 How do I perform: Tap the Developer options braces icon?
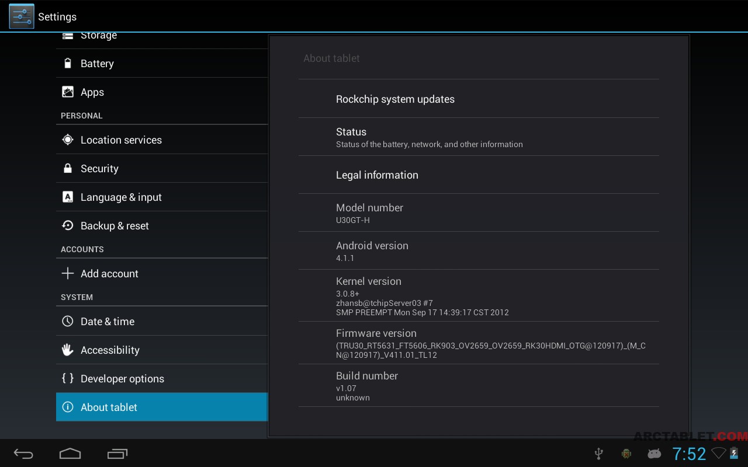coord(68,378)
